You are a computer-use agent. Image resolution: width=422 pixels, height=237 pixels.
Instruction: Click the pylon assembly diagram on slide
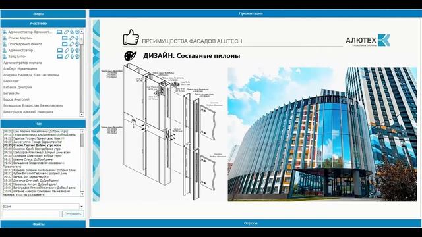(x=164, y=132)
